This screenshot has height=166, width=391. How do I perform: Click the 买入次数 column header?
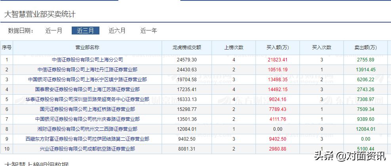(x=322, y=48)
